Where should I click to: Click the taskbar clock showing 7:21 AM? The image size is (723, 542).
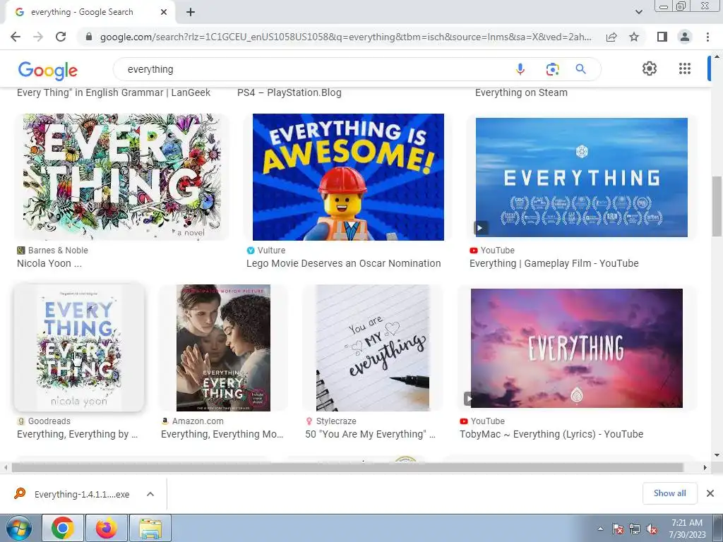click(x=686, y=529)
